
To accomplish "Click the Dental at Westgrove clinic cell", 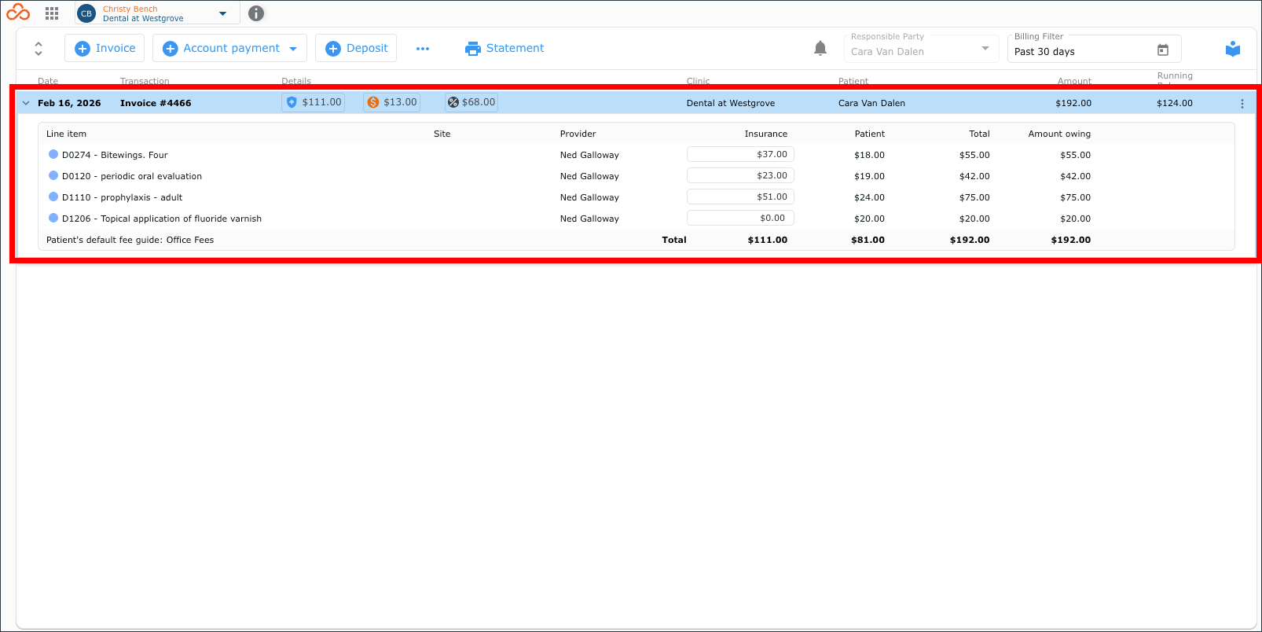I will [x=731, y=103].
